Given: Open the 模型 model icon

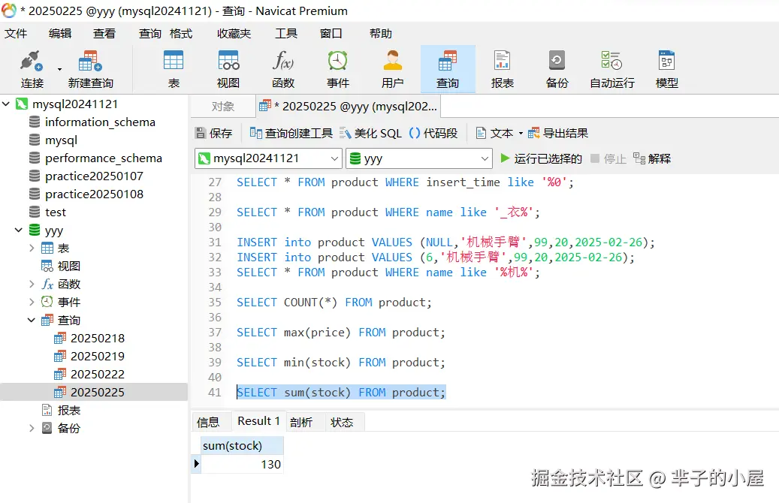Looking at the screenshot, I should click(x=667, y=69).
